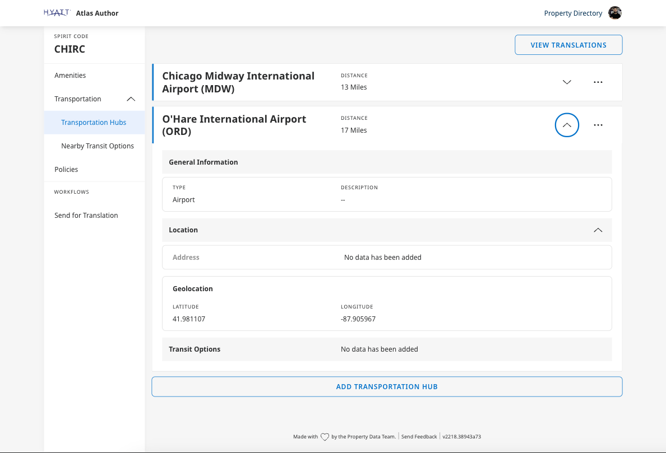Click the CHIRC spirit code
The height and width of the screenshot is (453, 666).
click(x=70, y=49)
